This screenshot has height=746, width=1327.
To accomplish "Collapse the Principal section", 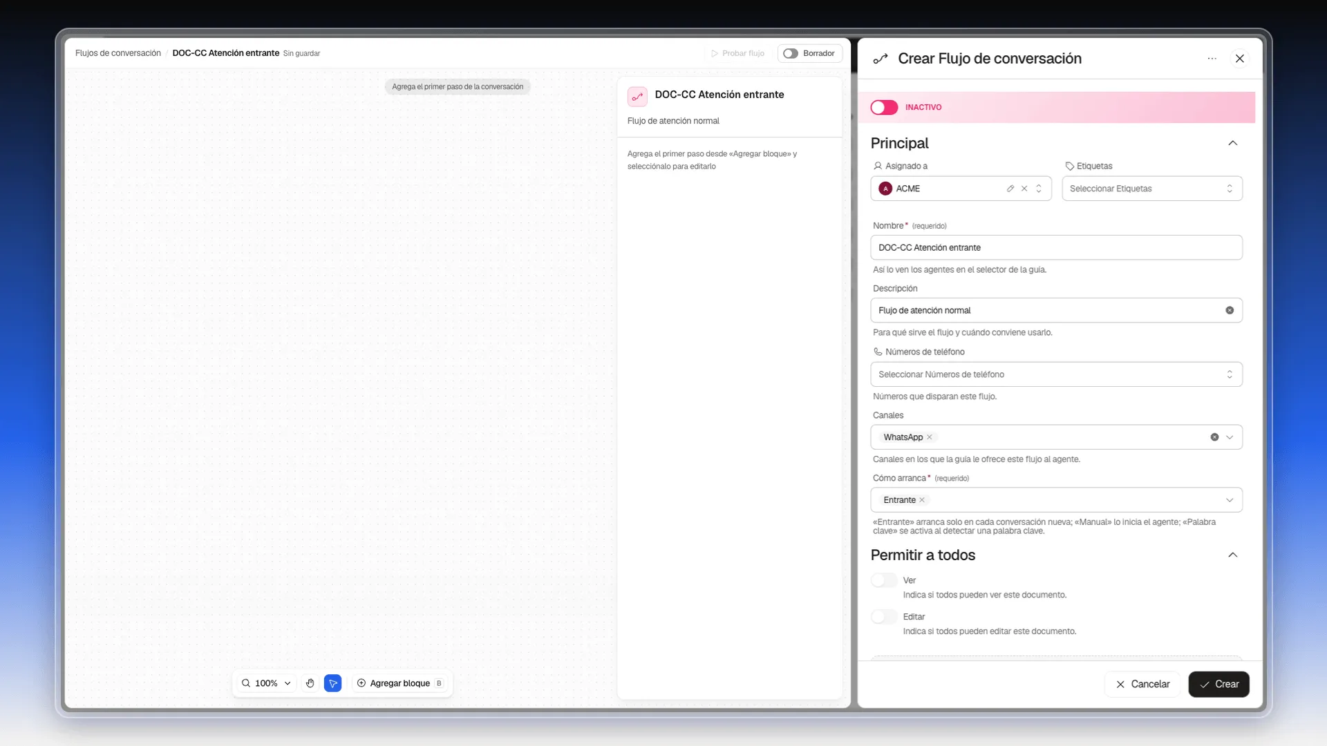I will (1232, 143).
